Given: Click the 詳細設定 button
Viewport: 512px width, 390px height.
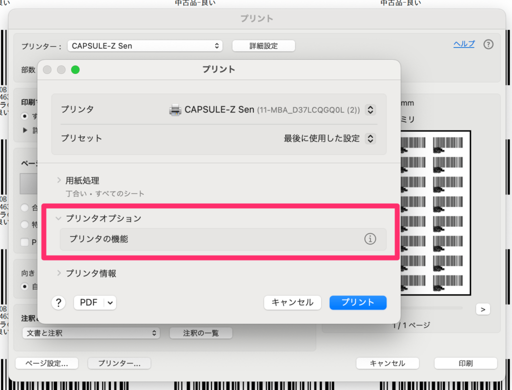Looking at the screenshot, I should click(x=263, y=46).
